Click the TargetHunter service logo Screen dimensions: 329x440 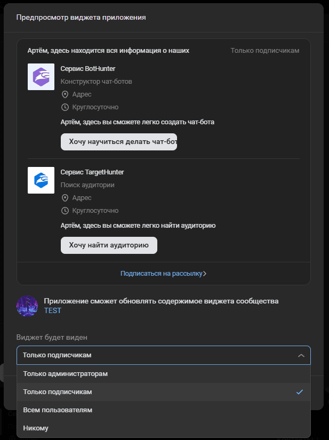click(x=41, y=180)
